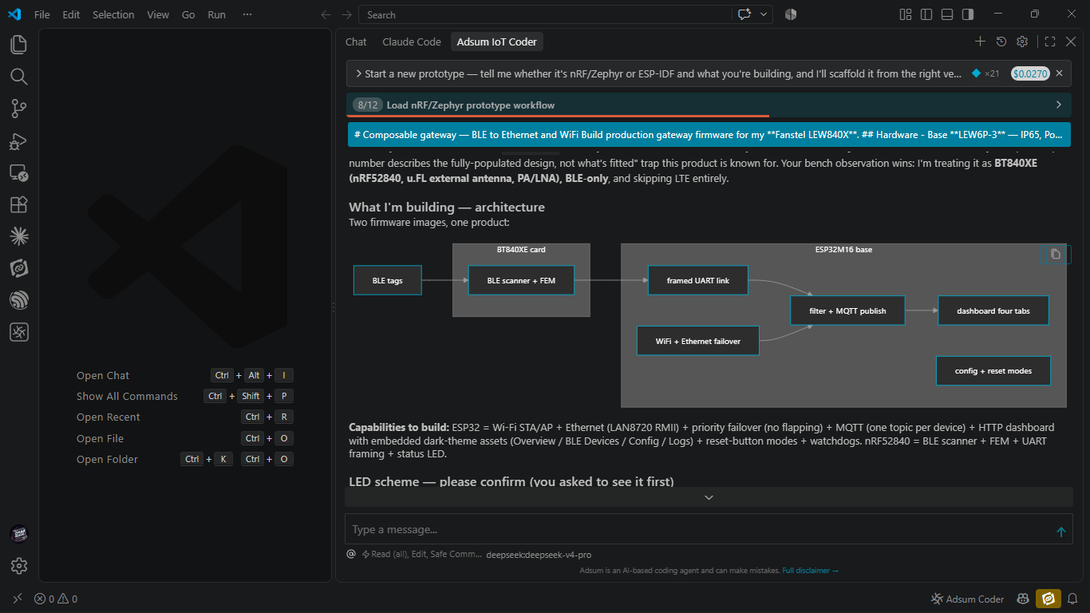Viewport: 1090px width, 613px height.
Task: Change the deepseek-v4-pro model selector
Action: point(539,555)
